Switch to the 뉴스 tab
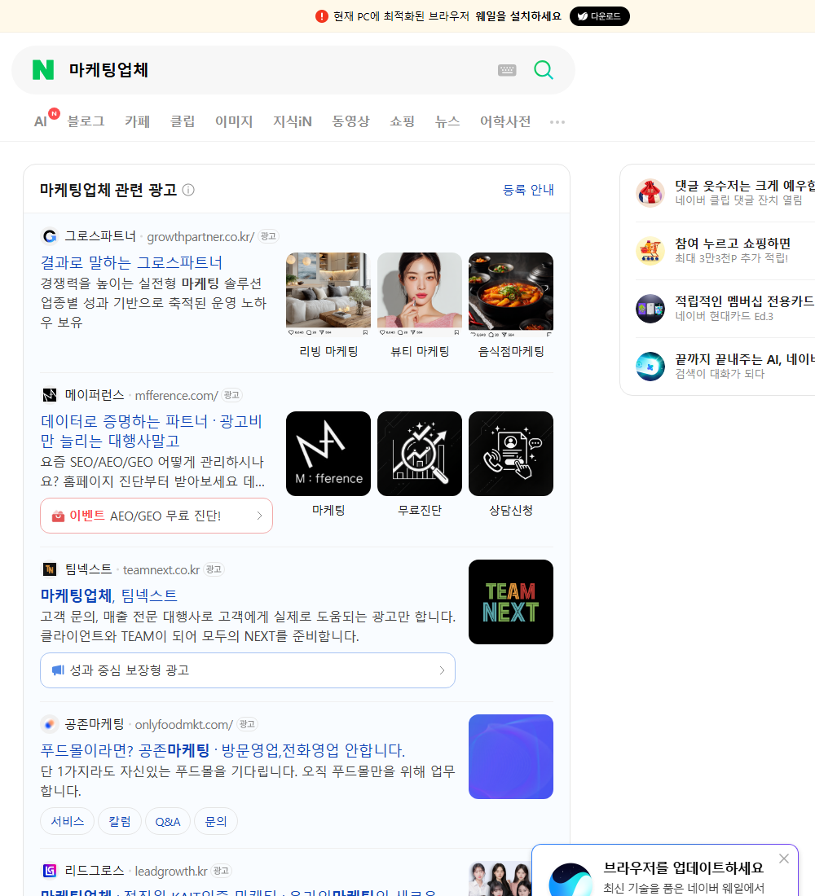Screen dimensions: 815x896 447,121
